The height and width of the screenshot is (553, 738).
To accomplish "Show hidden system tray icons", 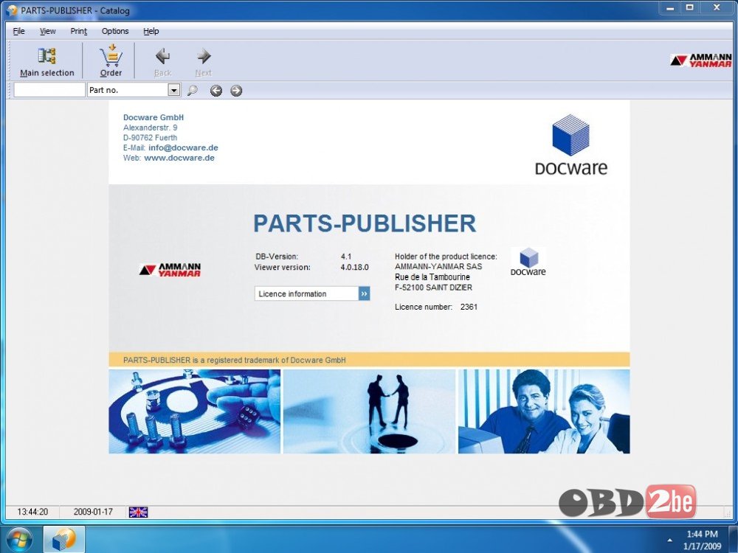I will coord(669,540).
